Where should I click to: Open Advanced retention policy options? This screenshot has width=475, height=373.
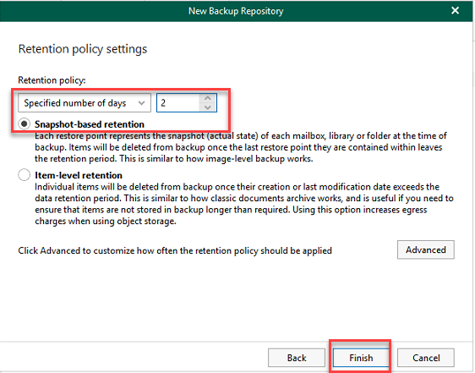coord(426,250)
